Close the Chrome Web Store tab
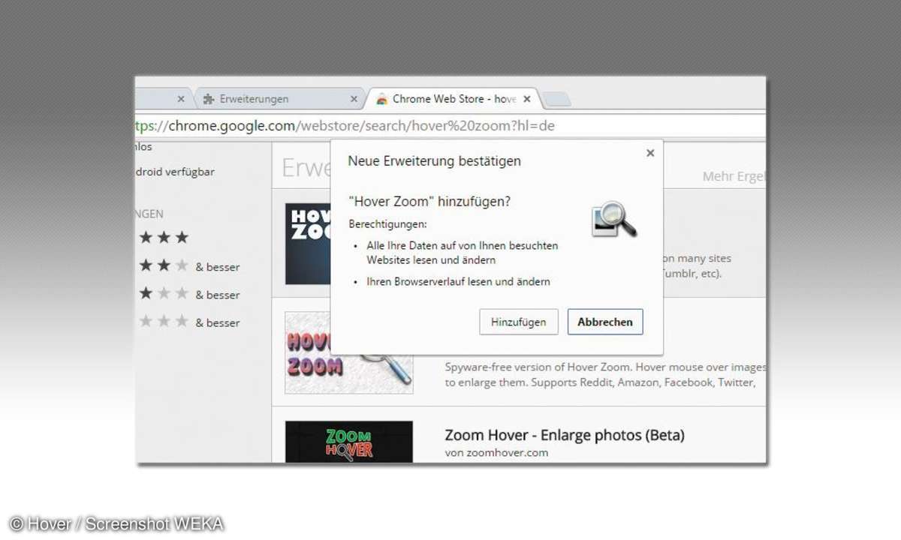The image size is (901, 540). pos(527,99)
